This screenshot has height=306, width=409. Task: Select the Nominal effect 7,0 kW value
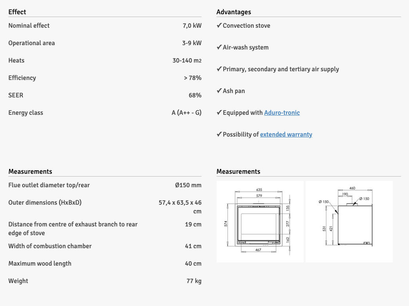click(x=192, y=26)
